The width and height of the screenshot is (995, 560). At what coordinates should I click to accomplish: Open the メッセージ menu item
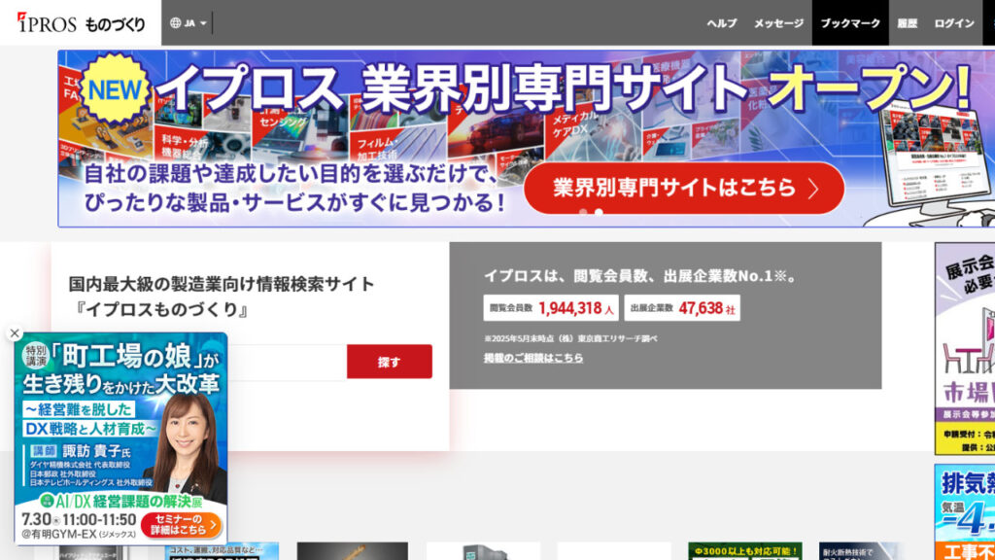pos(778,23)
